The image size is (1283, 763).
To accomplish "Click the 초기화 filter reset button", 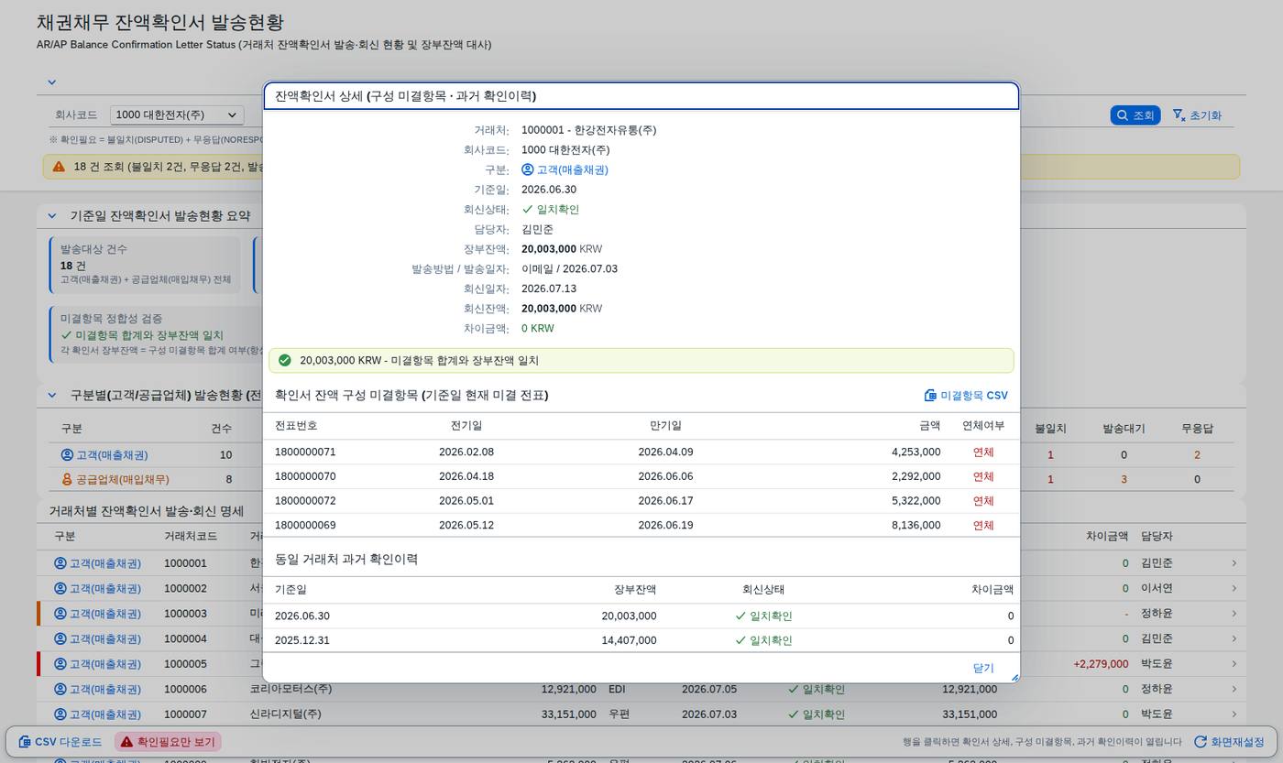I will (1196, 115).
